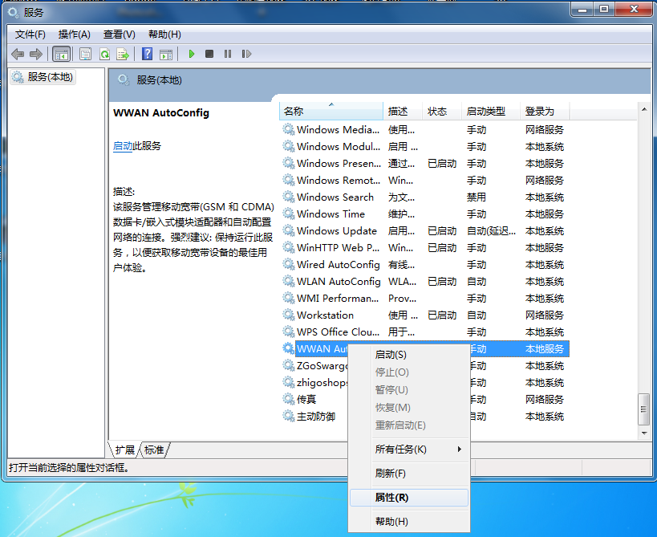This screenshot has width=657, height=537.
Task: Click the Back arrow toolbar icon
Action: (x=18, y=54)
